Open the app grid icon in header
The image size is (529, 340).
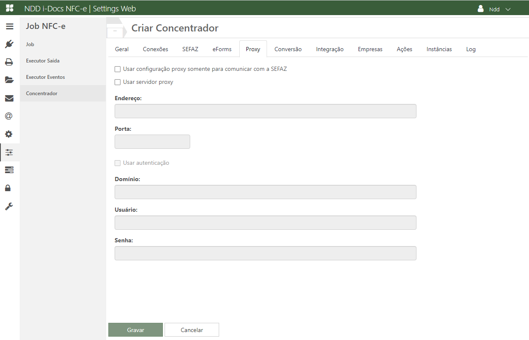pos(9,8)
